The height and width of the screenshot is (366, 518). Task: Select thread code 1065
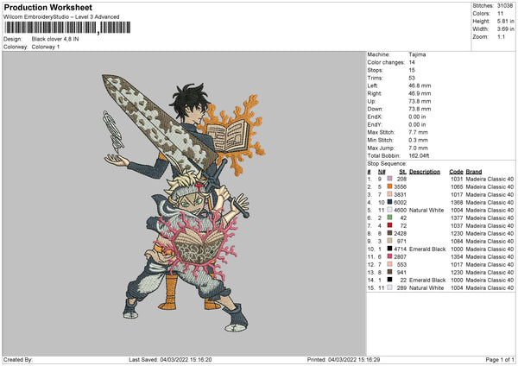pos(457,186)
